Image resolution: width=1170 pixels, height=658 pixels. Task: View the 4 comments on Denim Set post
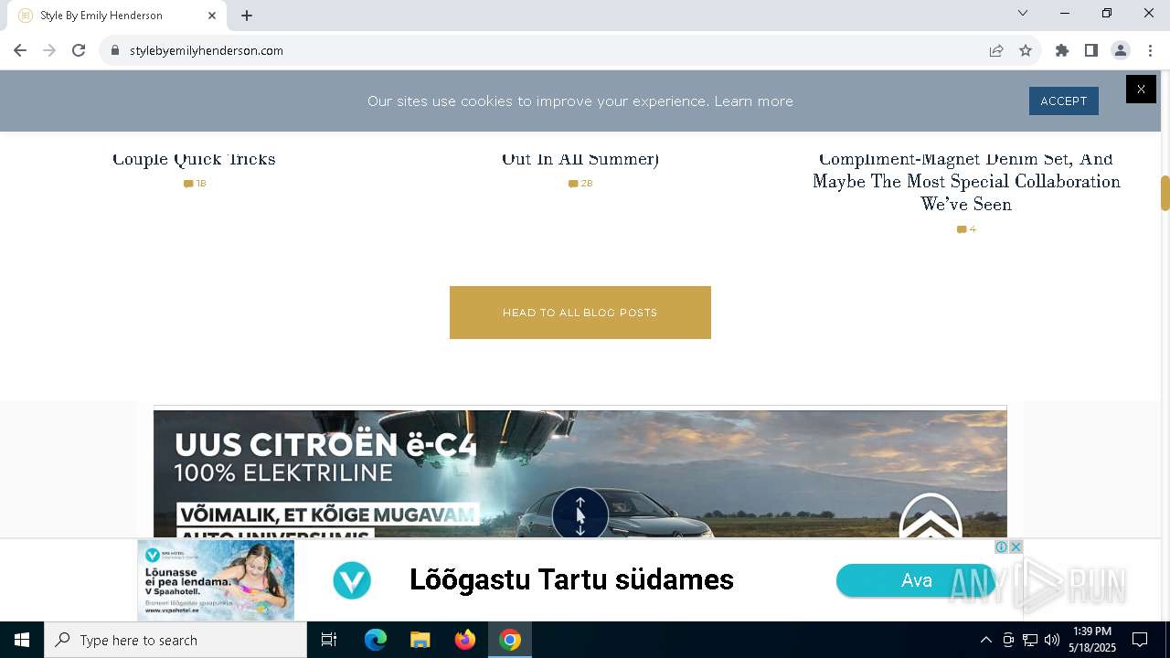coord(966,229)
